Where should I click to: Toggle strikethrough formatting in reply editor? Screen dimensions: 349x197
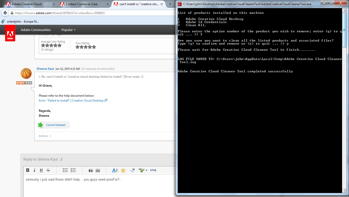tap(48, 170)
